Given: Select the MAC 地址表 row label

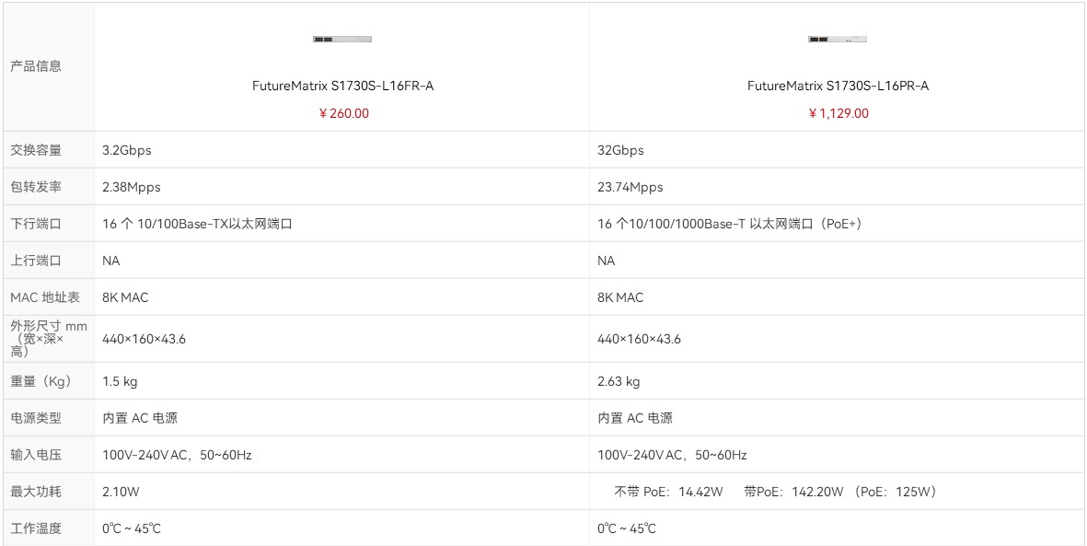Looking at the screenshot, I should point(45,297).
